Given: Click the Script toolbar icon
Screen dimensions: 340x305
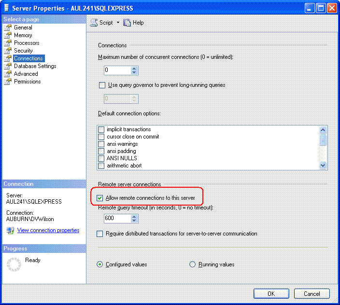Looking at the screenshot, I should pos(94,23).
